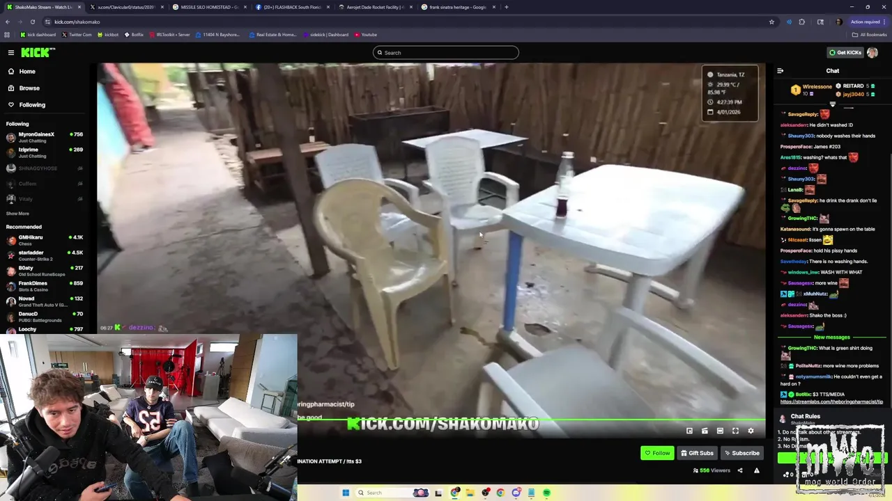
Task: Open browser extensions puzzle icon
Action: pos(801,22)
